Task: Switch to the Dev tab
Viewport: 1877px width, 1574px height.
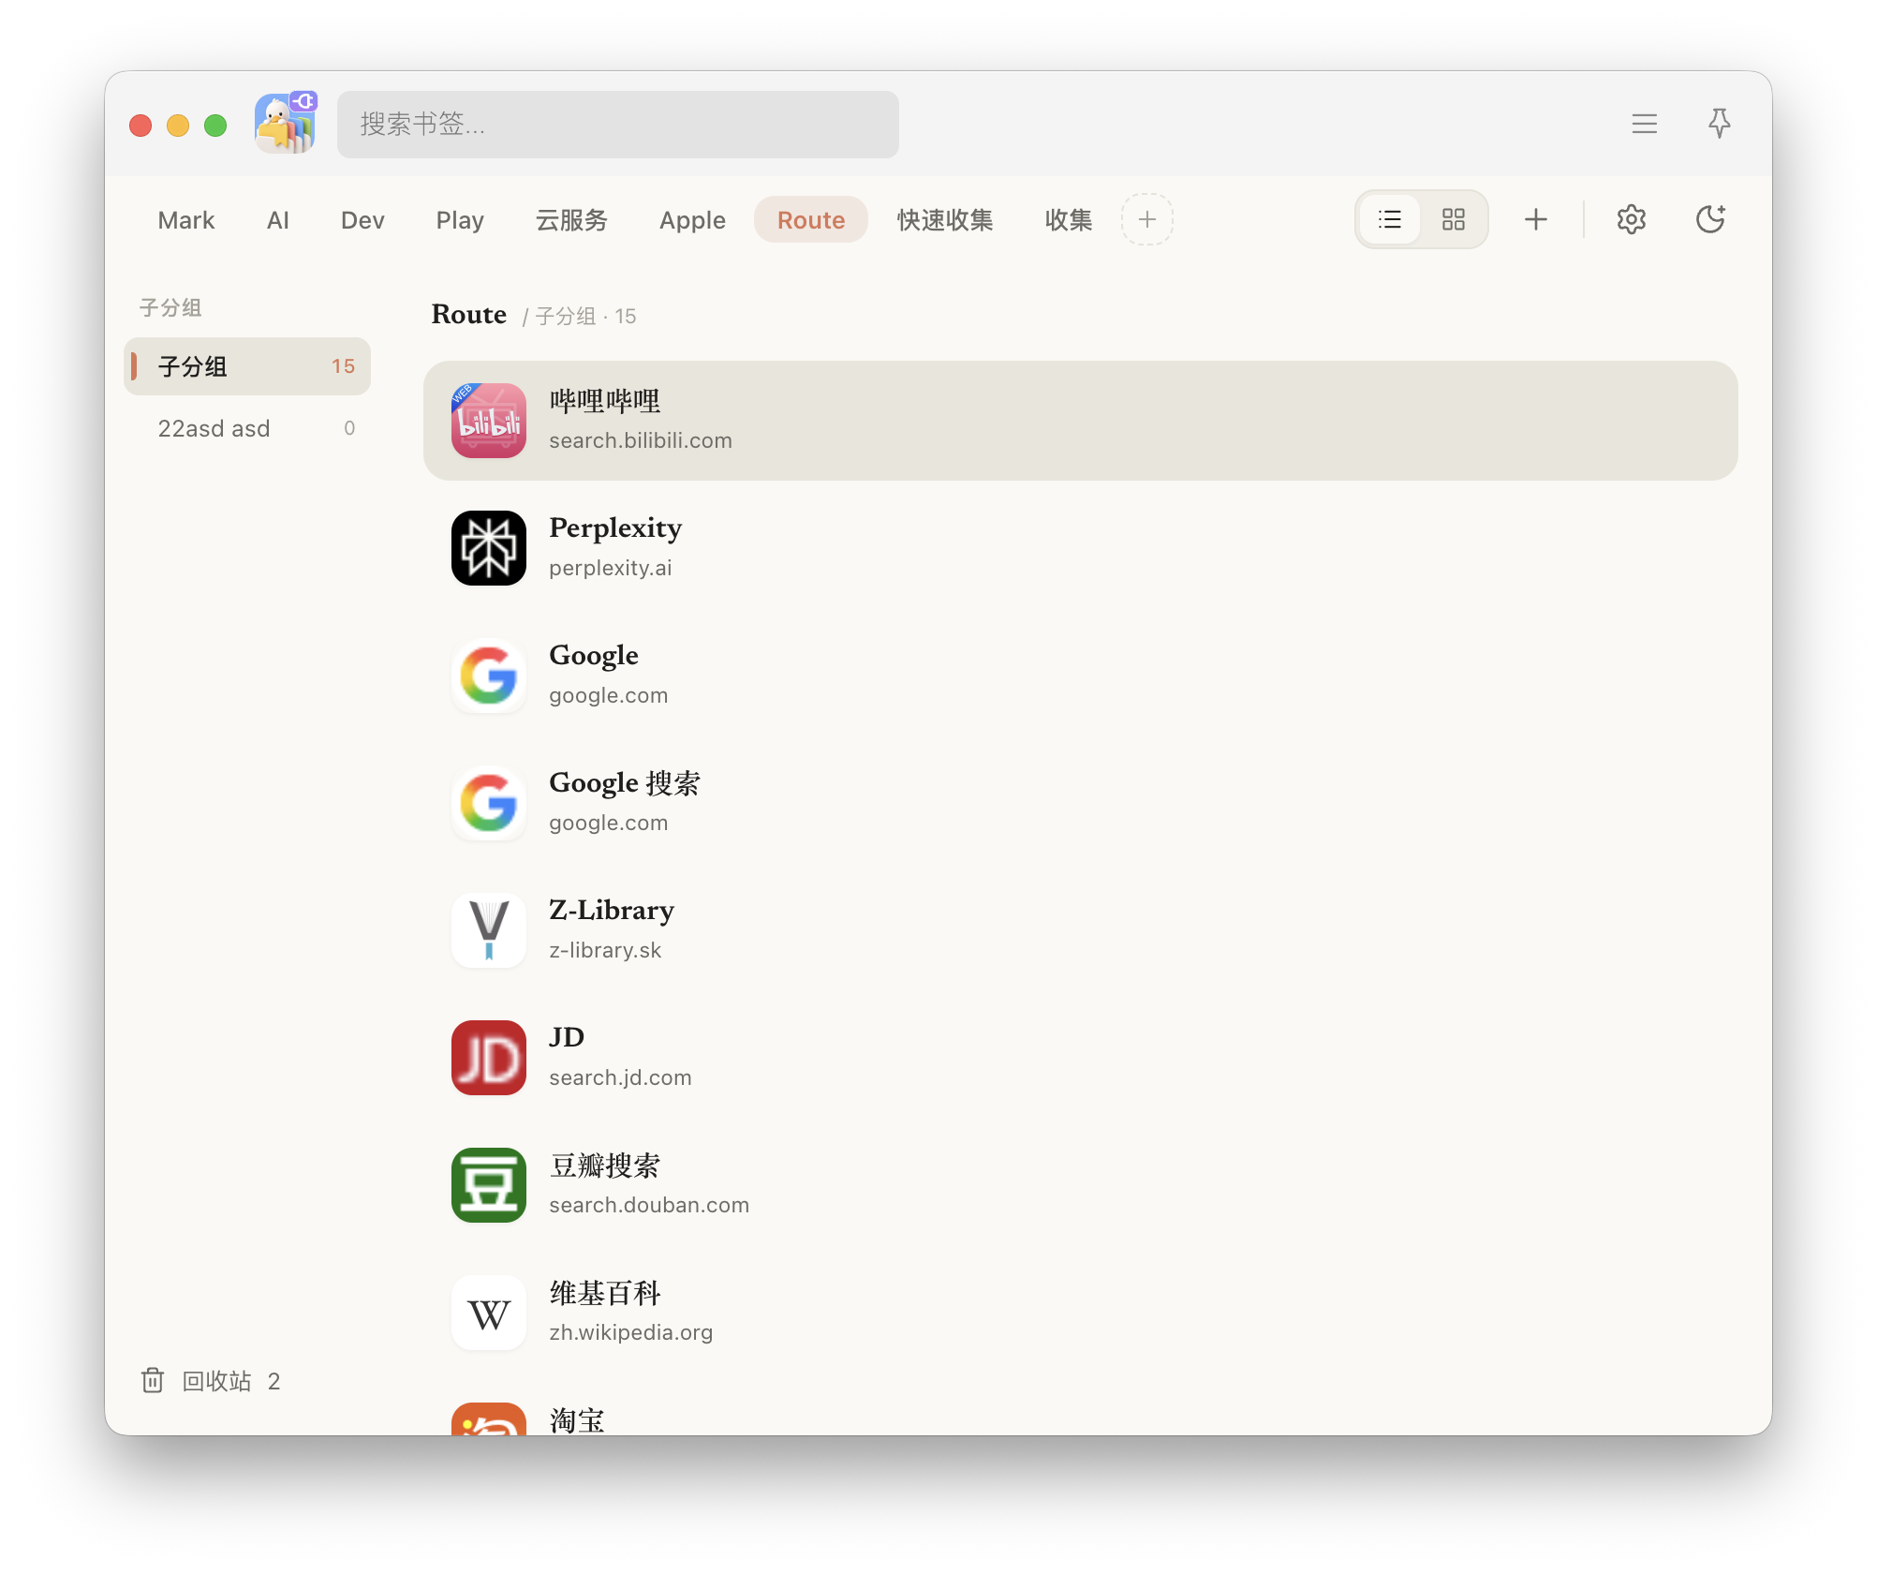Action: (362, 220)
